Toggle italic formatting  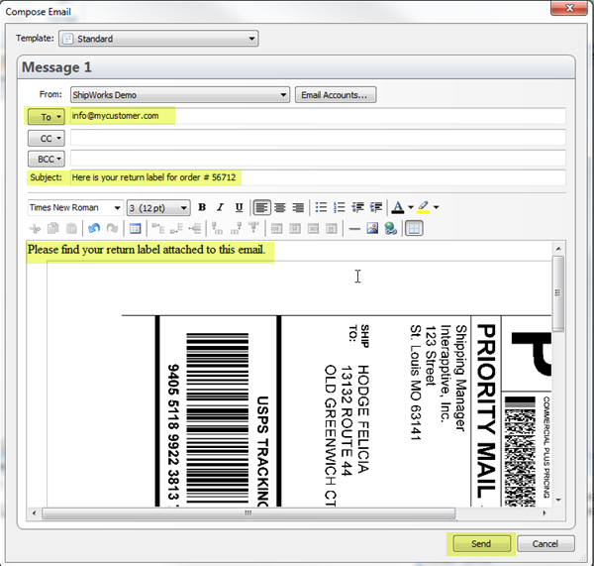pos(220,207)
